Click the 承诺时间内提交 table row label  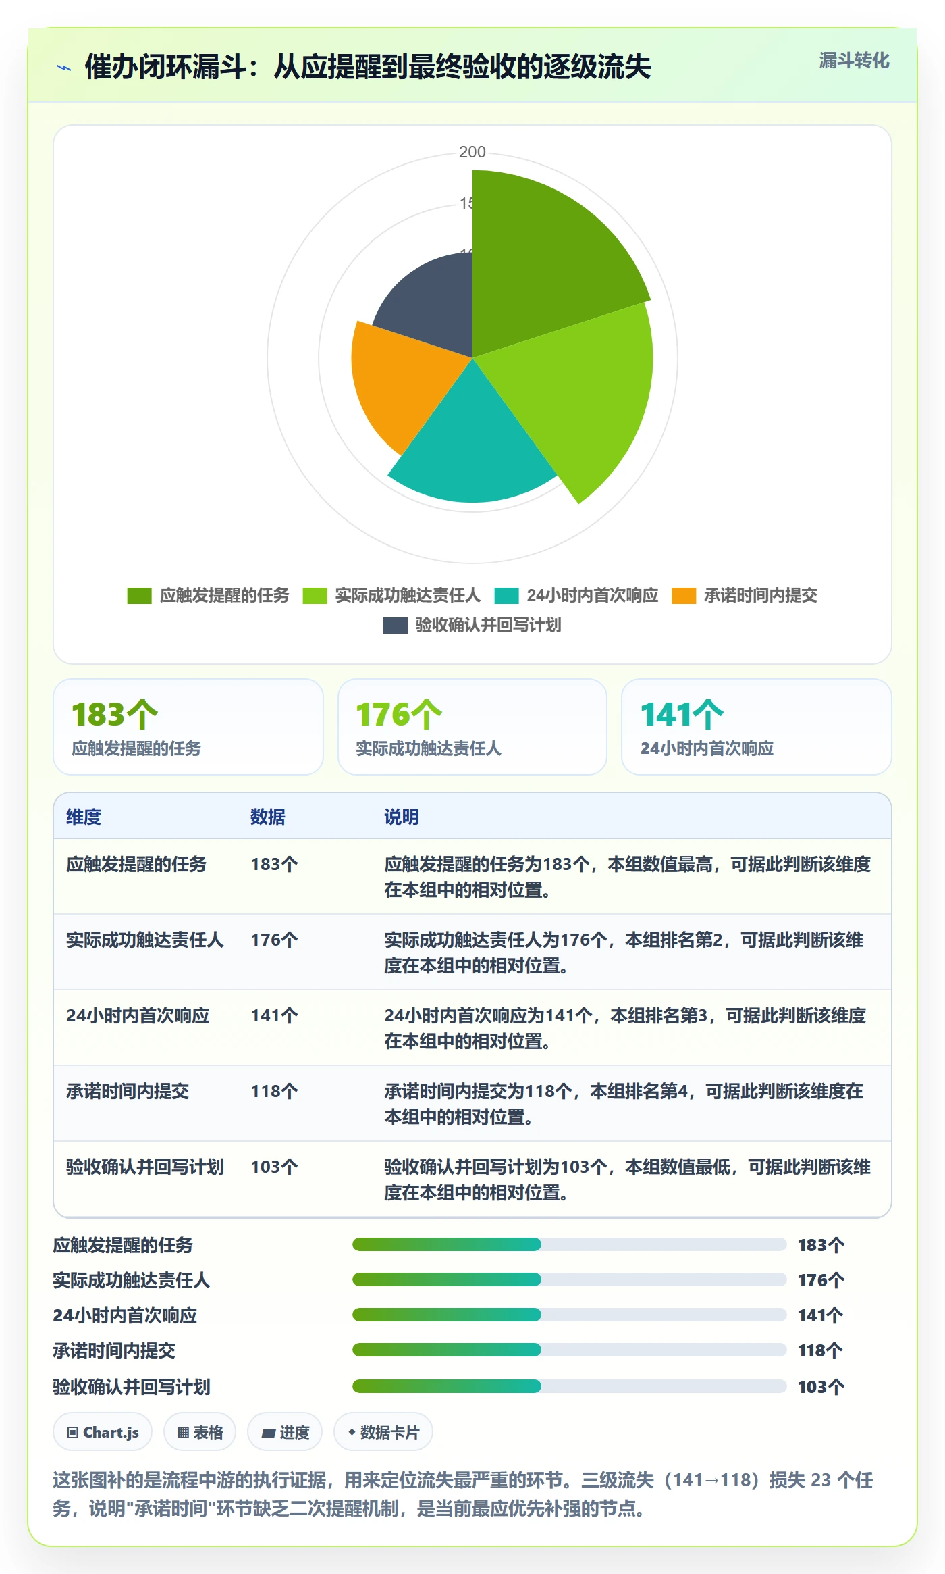128,1091
